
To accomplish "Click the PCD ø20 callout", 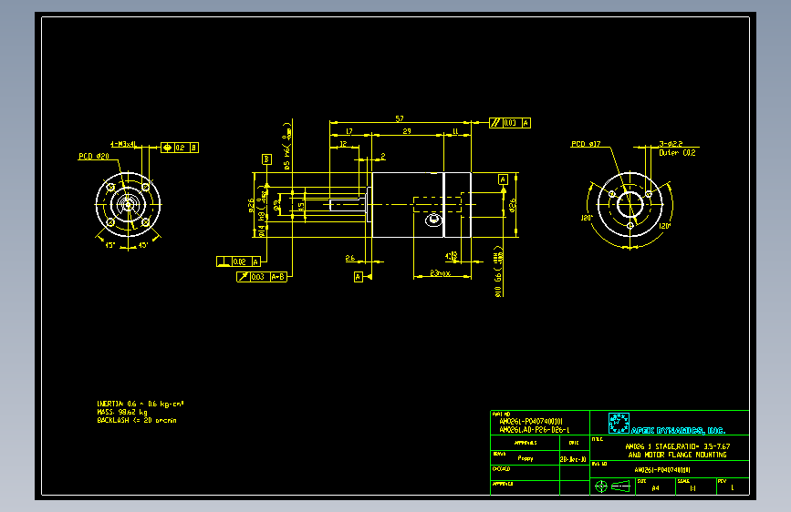I will coord(94,156).
